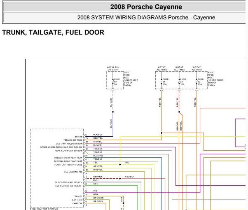Click the RED/BLK wire splice dot

(x=120, y=179)
